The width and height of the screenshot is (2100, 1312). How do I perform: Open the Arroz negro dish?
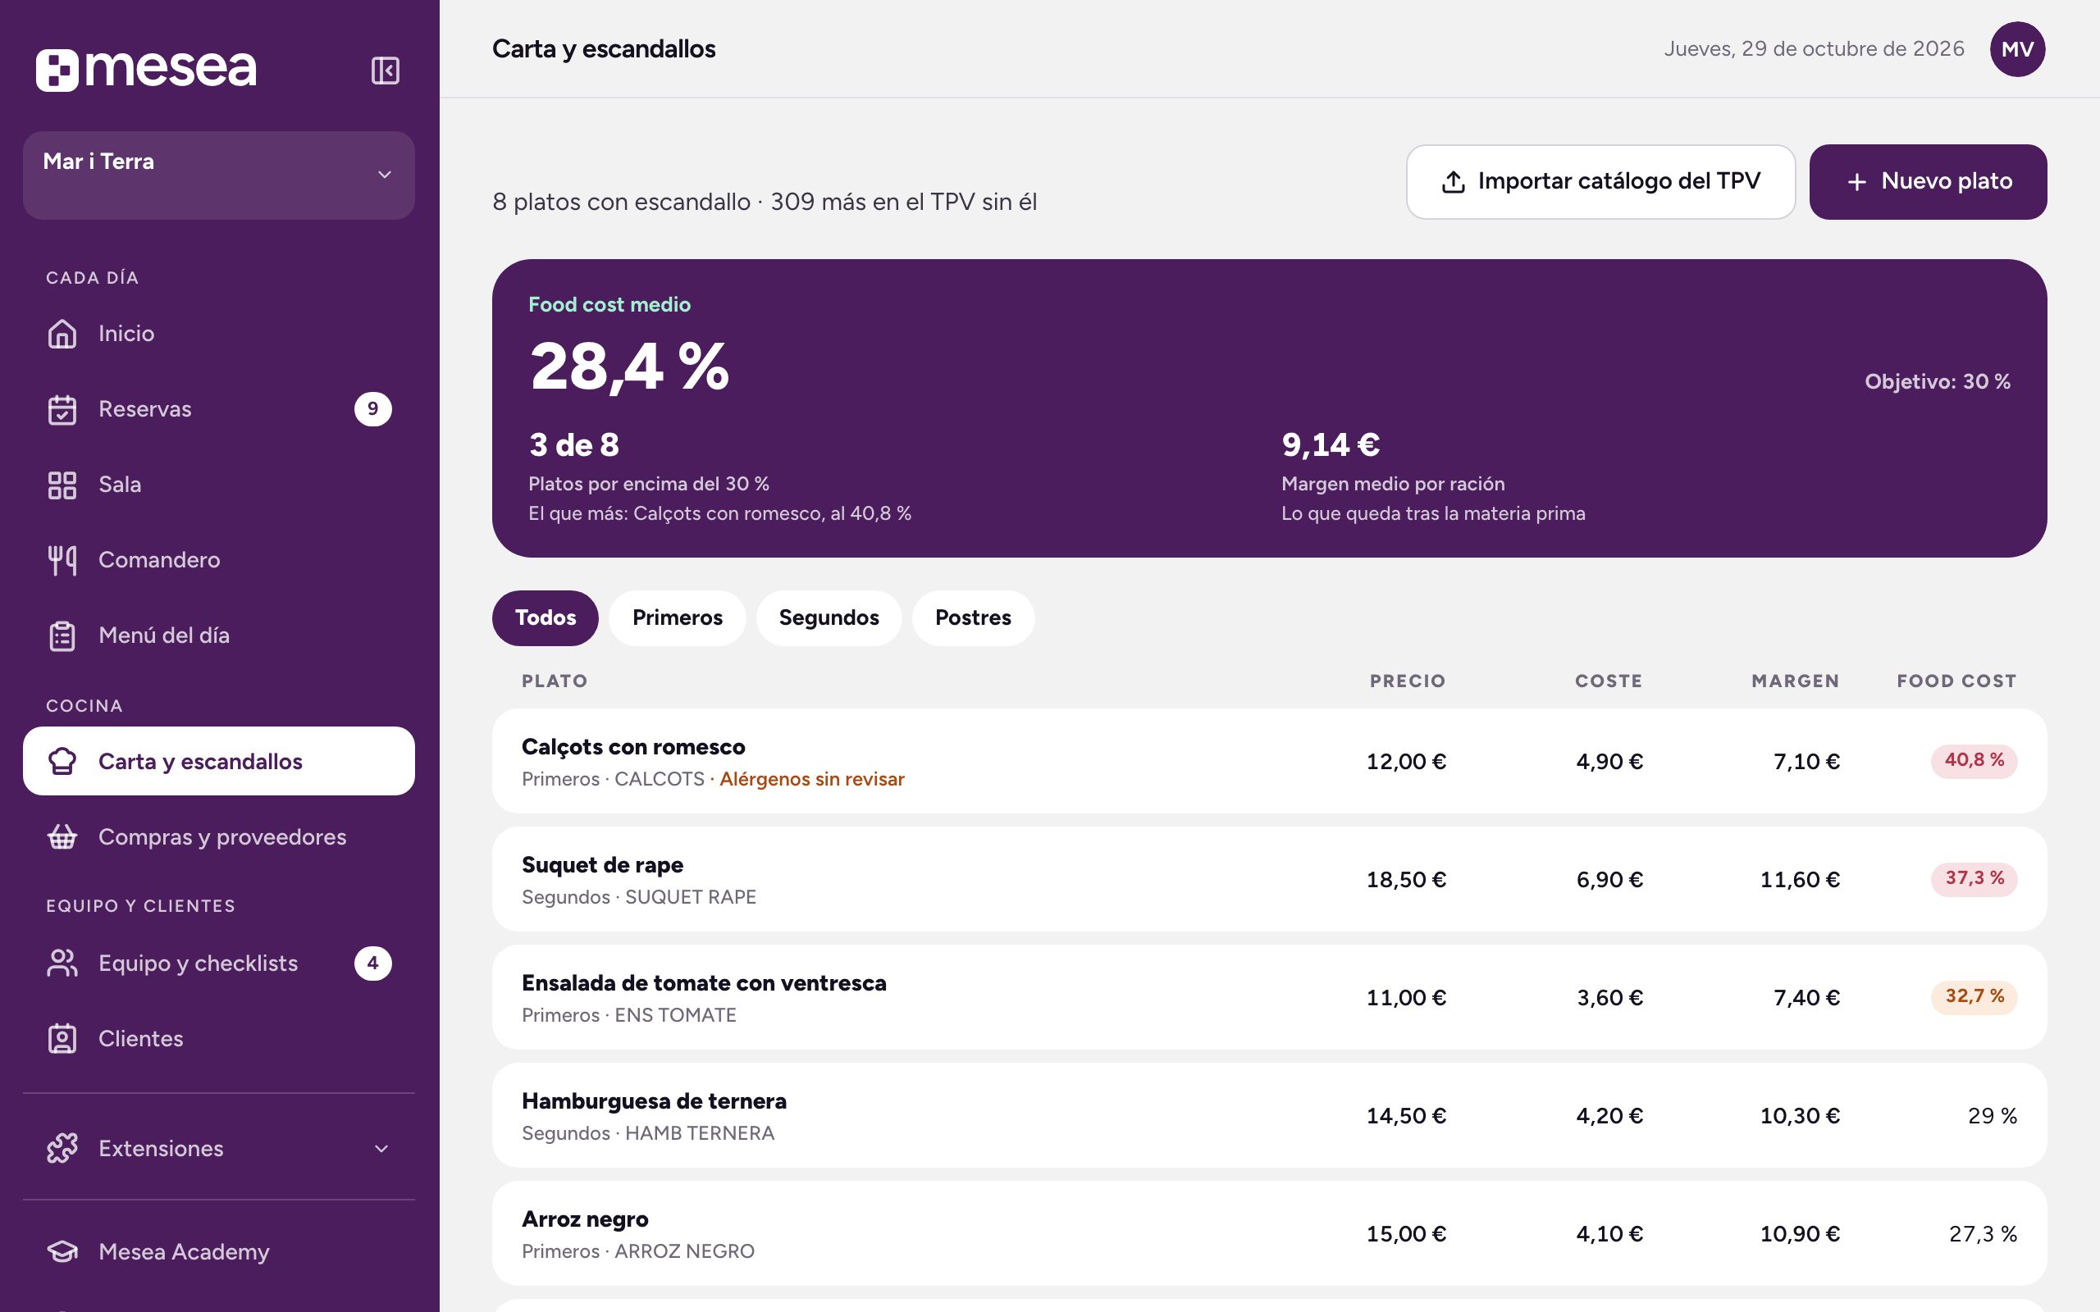click(1269, 1233)
